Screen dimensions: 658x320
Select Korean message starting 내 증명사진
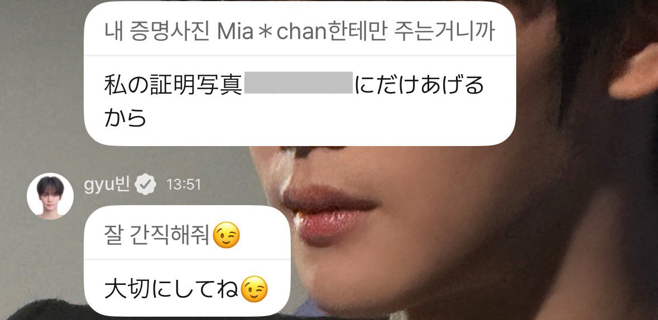(299, 32)
